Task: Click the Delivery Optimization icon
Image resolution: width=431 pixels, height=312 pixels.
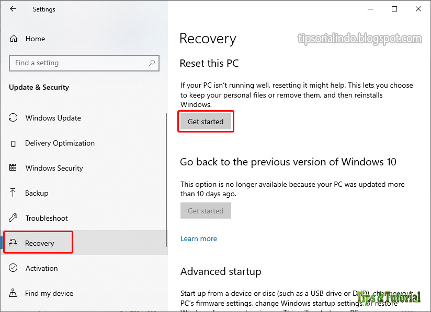Action: 13,143
